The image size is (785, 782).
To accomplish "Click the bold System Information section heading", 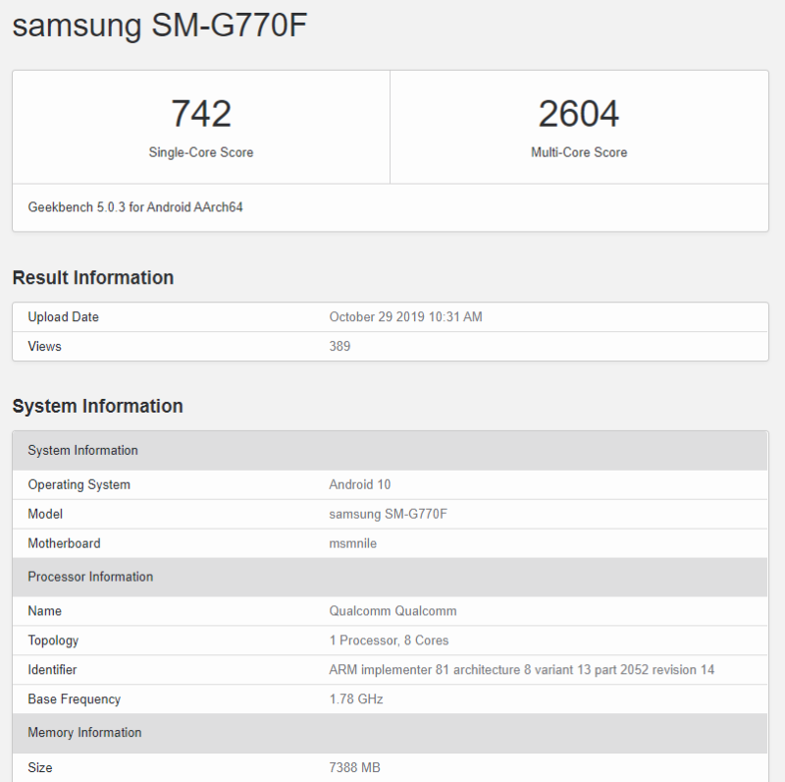I will tap(97, 407).
